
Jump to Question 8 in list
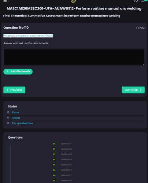coord(66,180)
